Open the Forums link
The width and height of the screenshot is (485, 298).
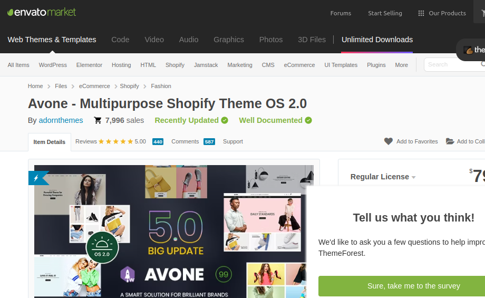point(341,13)
